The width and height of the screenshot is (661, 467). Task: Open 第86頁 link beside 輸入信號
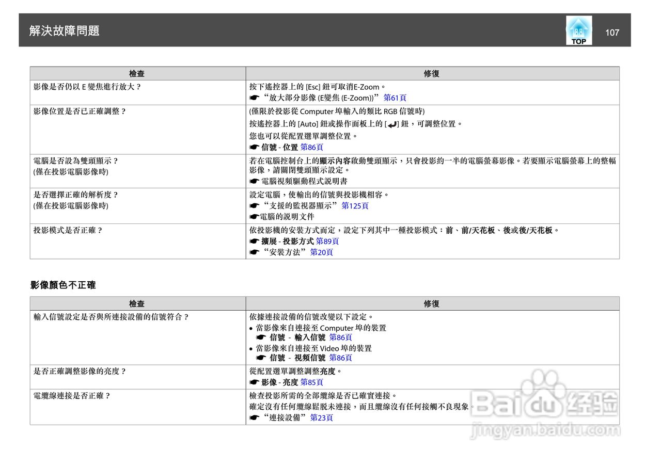coord(341,337)
